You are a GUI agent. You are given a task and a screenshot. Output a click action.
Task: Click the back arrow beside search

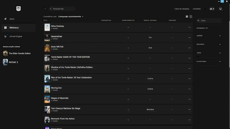(45, 9)
